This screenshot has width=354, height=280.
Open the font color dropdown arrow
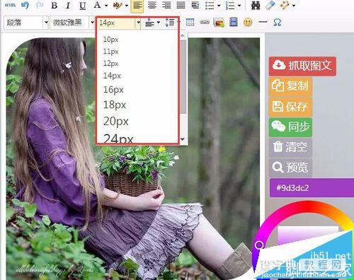[106, 6]
